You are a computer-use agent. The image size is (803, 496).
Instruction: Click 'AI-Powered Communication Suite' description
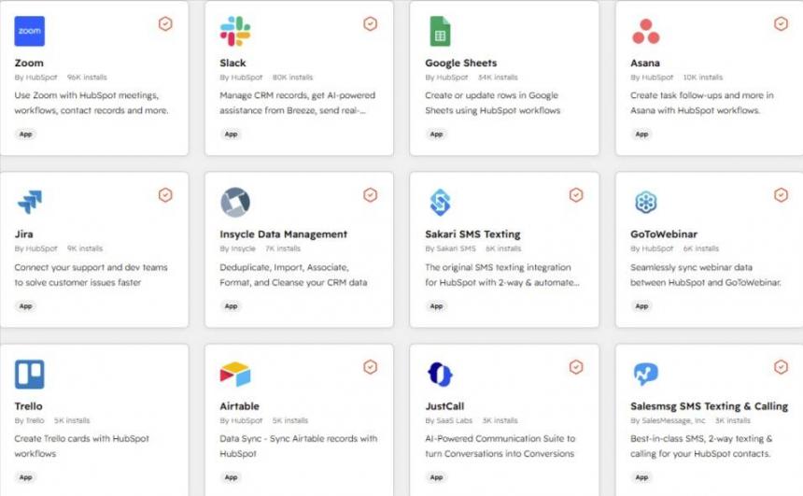point(500,446)
